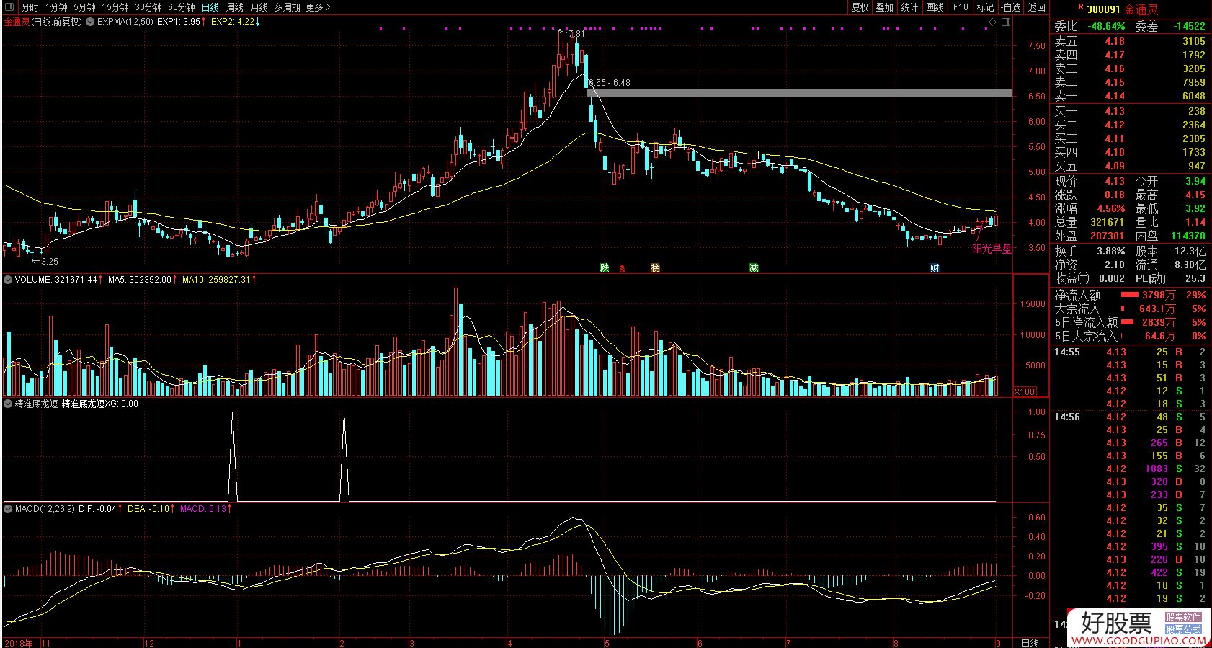Click the 委比 -48.64% value

1106,26
